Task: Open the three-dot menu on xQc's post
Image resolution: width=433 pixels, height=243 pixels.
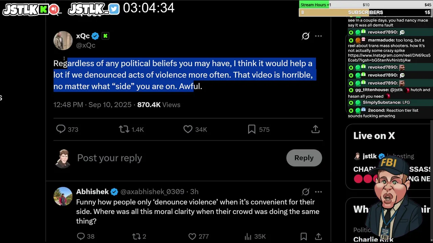Action: tap(318, 36)
